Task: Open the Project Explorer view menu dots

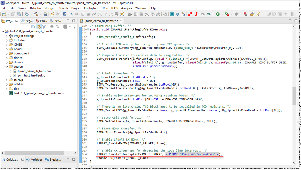Action: (x=74, y=27)
